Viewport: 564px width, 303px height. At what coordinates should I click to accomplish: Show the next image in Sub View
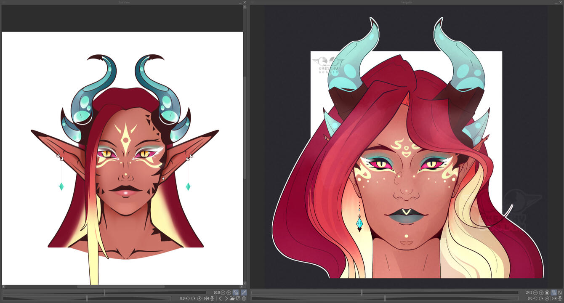click(x=226, y=298)
